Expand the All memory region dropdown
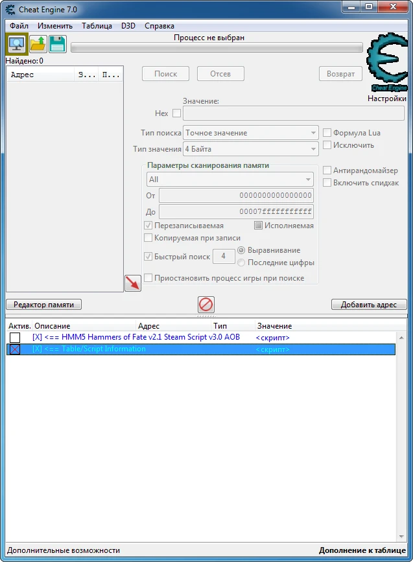Image resolution: width=413 pixels, height=562 pixels. click(x=230, y=179)
